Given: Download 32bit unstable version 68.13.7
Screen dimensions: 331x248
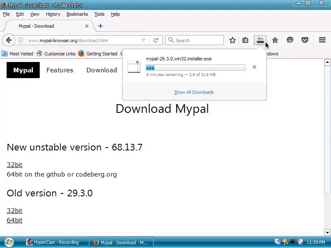Looking at the screenshot, I should 14,165.
